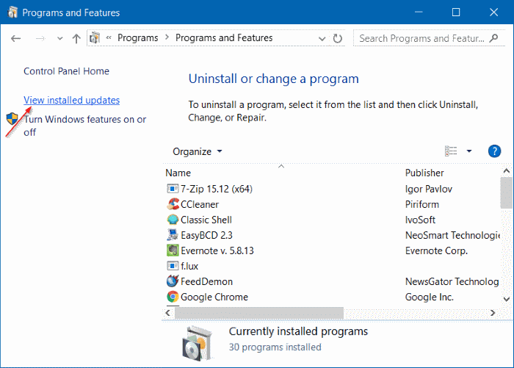This screenshot has height=368, width=514.
Task: Click the vertical scrollbar up arrow
Action: click(x=507, y=171)
